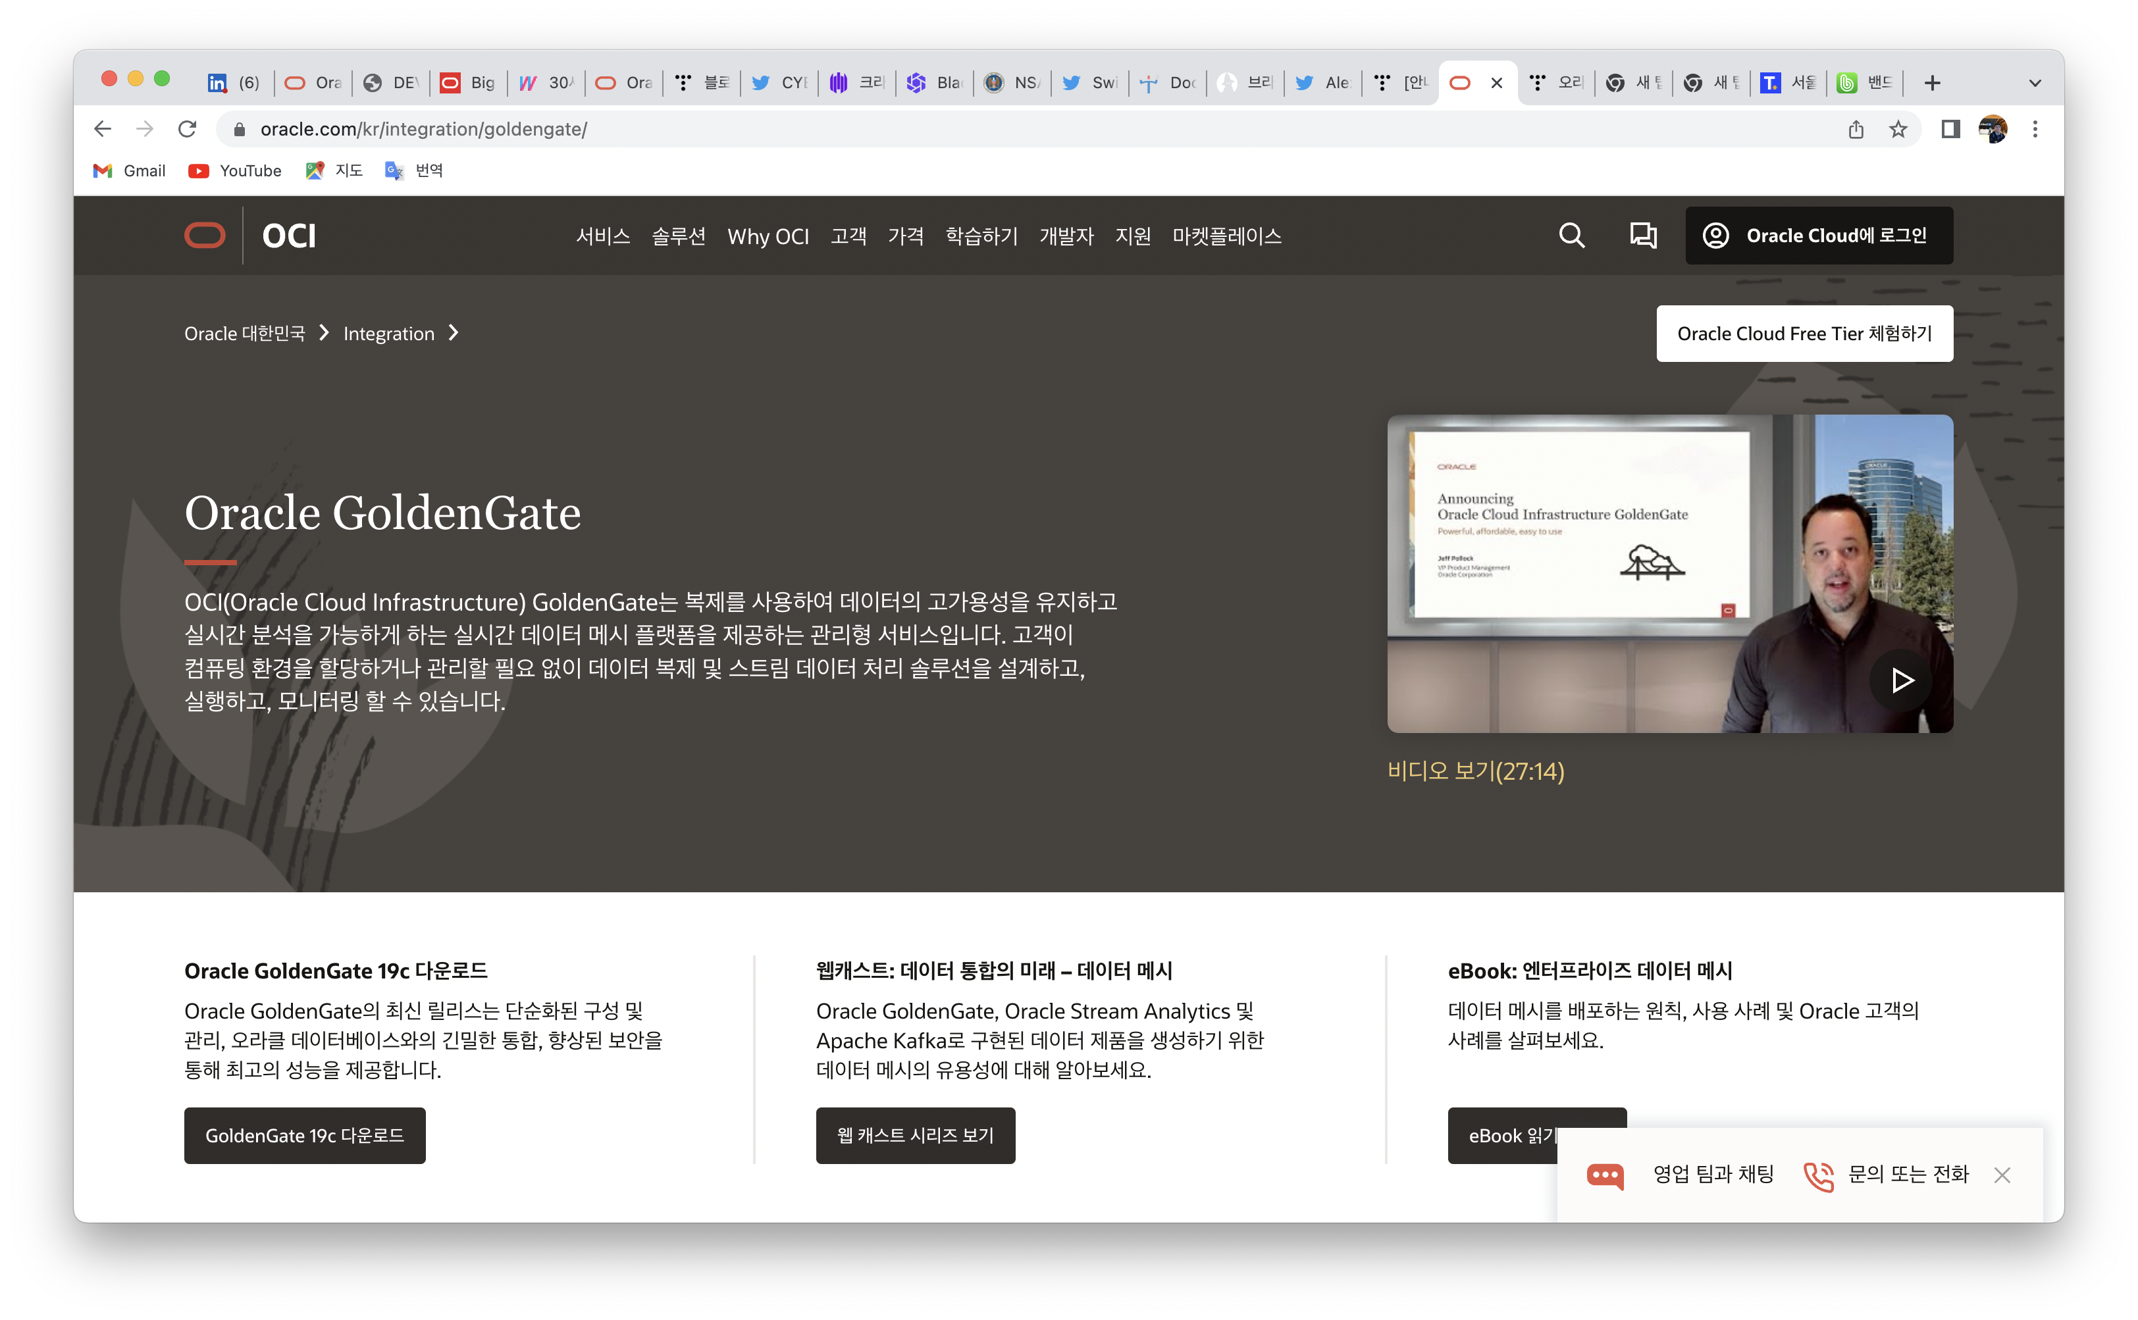This screenshot has width=2138, height=1320.
Task: Click GoldenGate 19c 다운로드 button
Action: (x=304, y=1135)
